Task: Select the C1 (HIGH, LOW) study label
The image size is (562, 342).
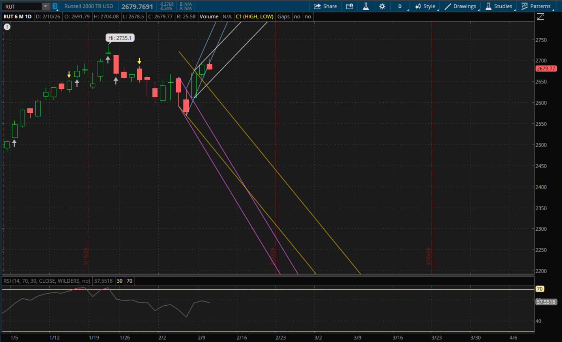Action: [x=254, y=16]
